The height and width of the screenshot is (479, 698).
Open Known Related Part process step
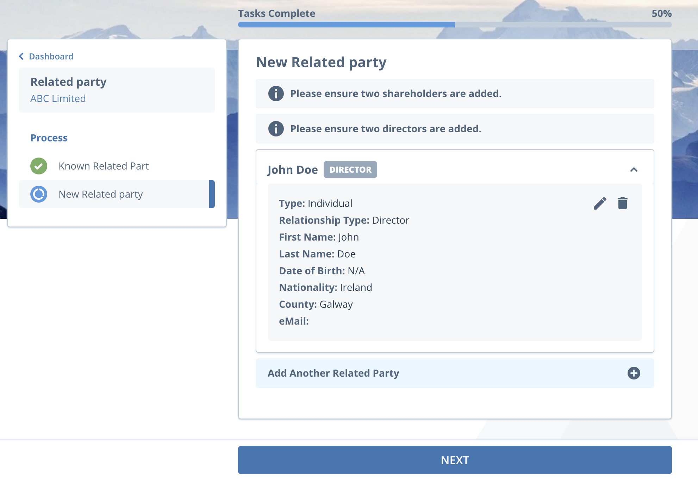(x=104, y=166)
